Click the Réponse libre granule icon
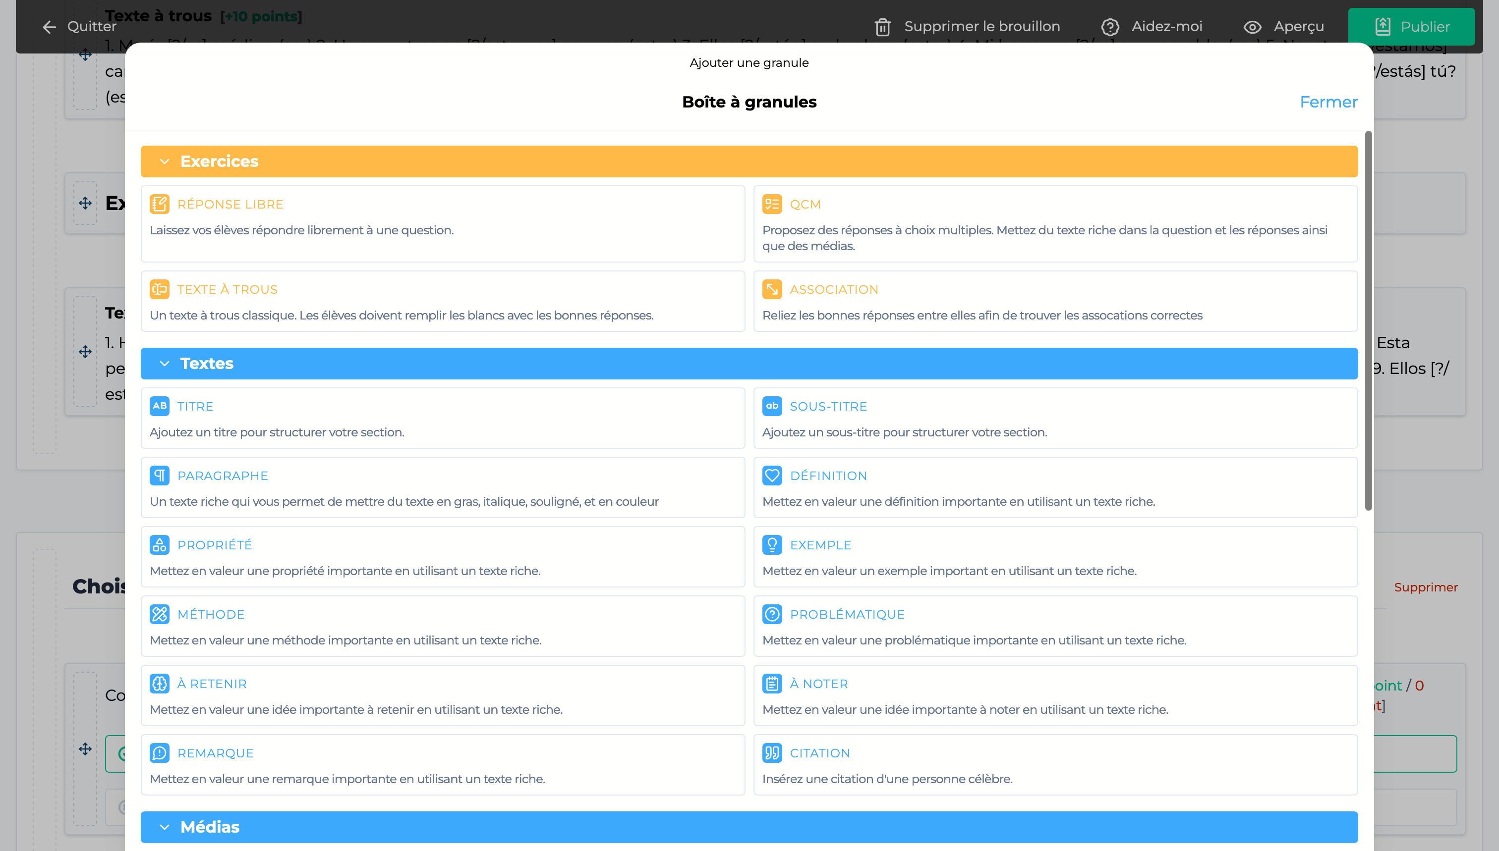Screen dimensions: 1499x851 pos(159,204)
